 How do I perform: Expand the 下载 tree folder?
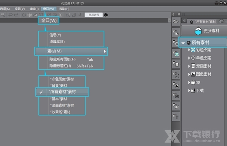(x=189, y=91)
